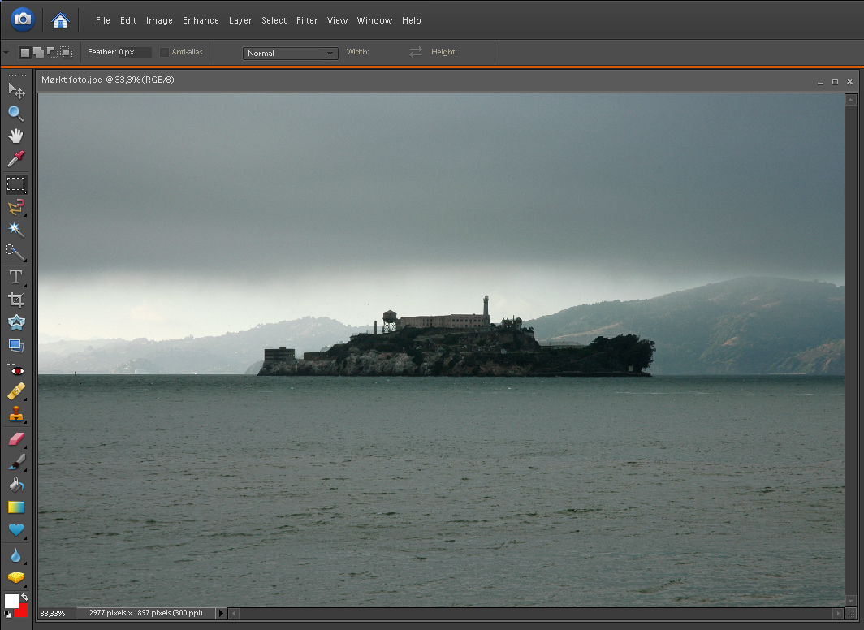Select the Zoom magnifier tool
The image size is (864, 630).
click(x=15, y=114)
